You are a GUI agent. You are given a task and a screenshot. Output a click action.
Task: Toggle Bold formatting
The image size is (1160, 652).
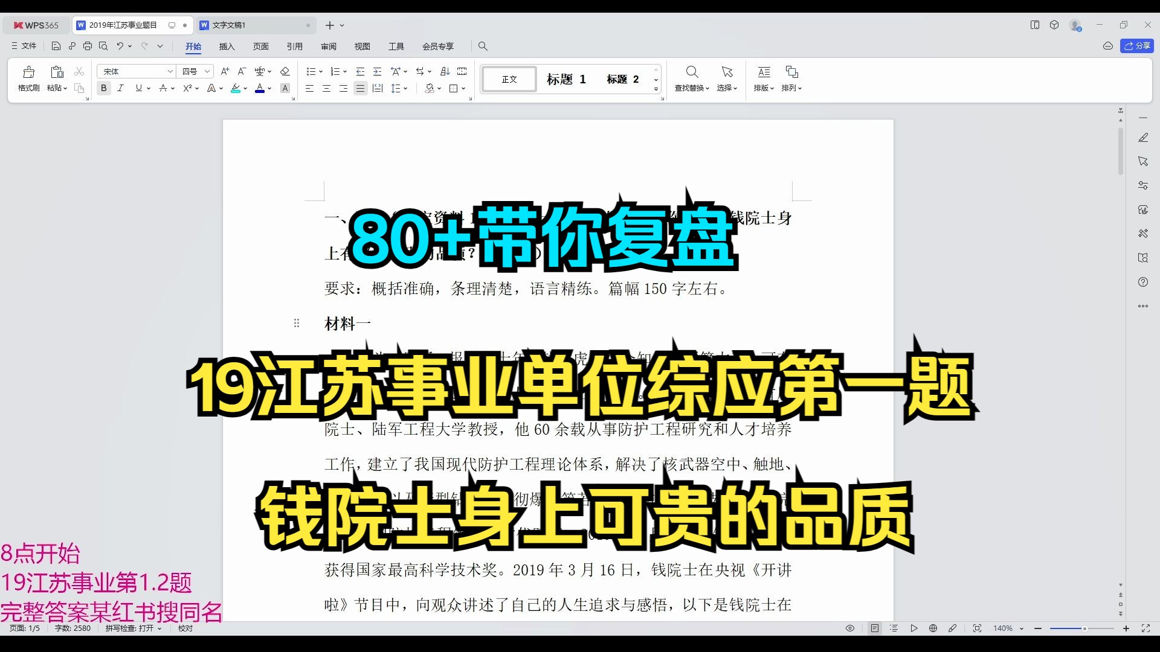[x=104, y=88]
